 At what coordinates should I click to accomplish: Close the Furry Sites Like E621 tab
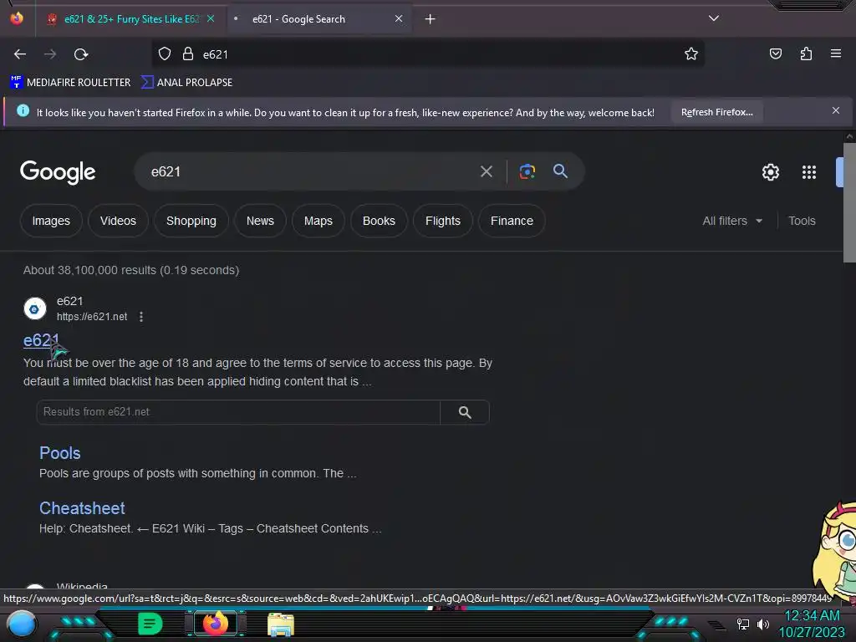pyautogui.click(x=210, y=19)
